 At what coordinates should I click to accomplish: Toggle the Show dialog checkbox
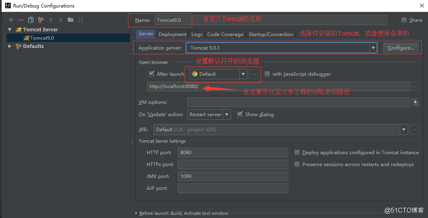tap(240, 114)
